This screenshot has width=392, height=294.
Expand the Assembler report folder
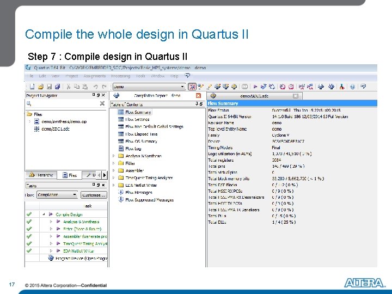113,170
